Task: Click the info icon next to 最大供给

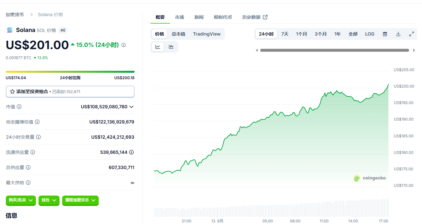Action: [28, 183]
